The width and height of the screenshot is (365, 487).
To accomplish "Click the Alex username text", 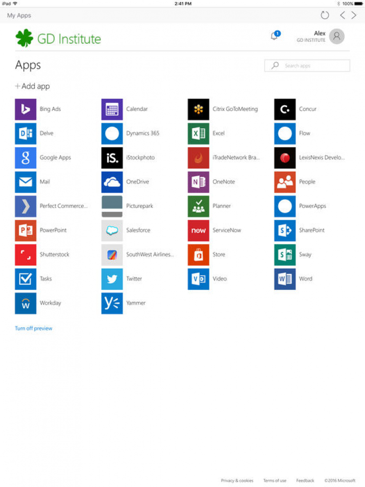I will (319, 33).
